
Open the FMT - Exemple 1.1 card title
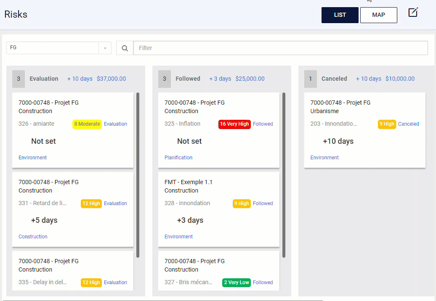click(x=188, y=182)
